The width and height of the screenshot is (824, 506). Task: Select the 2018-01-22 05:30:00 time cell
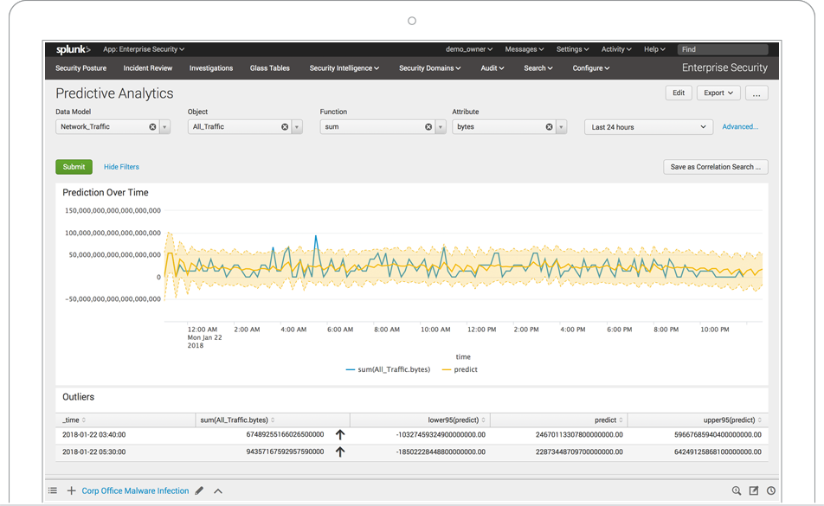click(x=94, y=452)
